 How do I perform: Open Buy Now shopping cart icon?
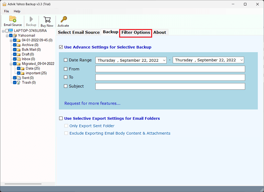tap(47, 19)
